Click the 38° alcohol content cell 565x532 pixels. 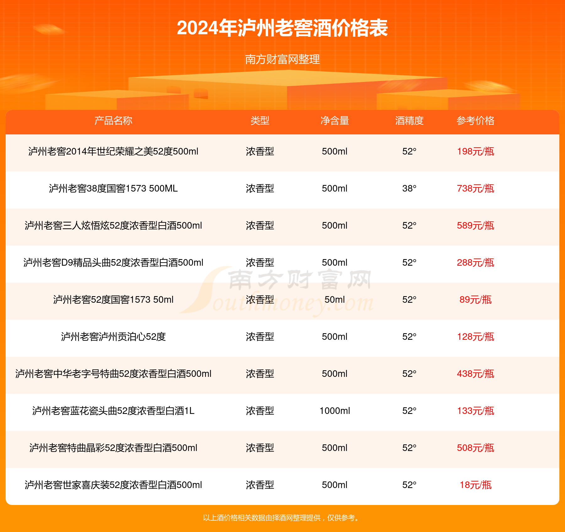[x=409, y=188]
